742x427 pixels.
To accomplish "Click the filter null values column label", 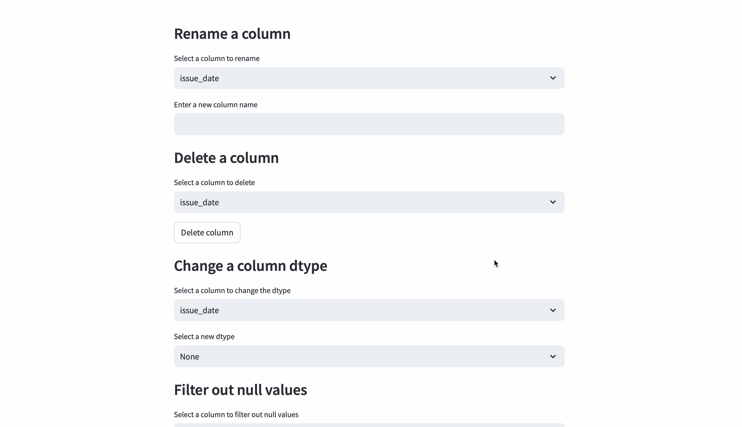I will click(236, 414).
